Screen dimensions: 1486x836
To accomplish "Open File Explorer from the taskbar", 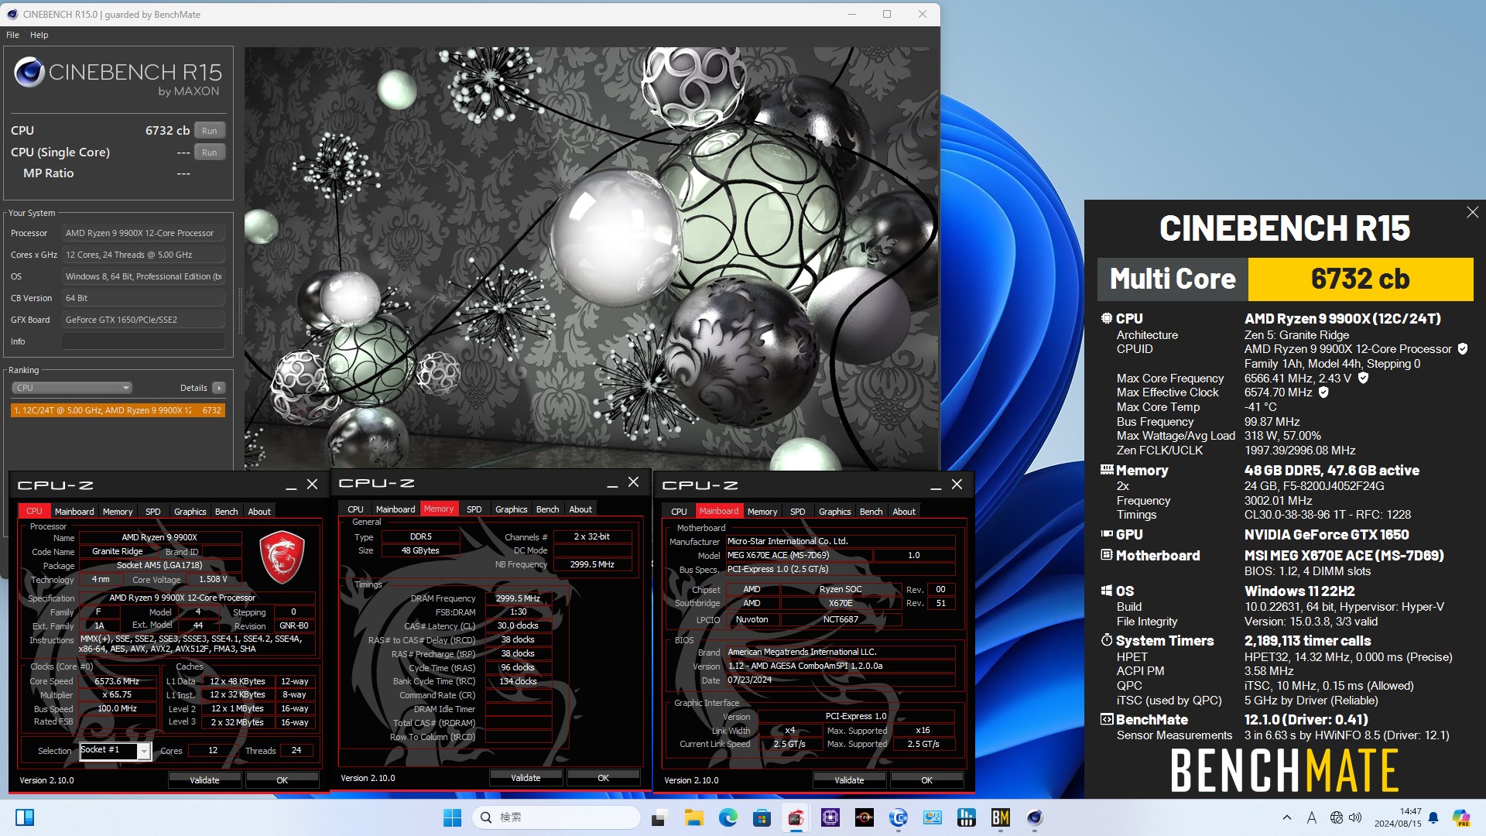I will (693, 817).
